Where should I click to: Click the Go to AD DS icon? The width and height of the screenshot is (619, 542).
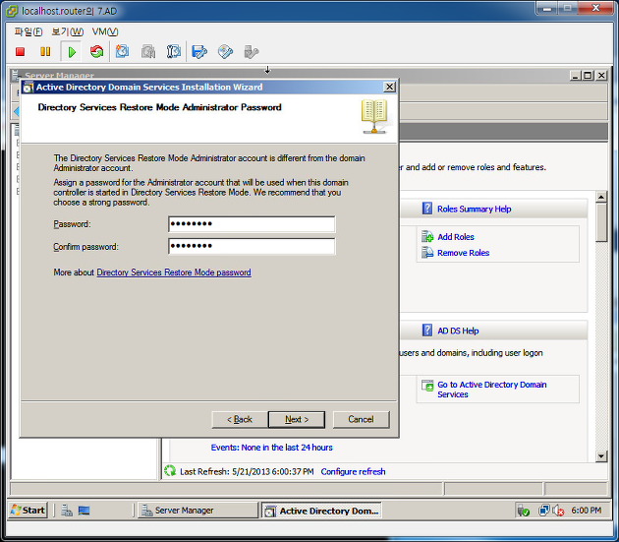coord(427,386)
